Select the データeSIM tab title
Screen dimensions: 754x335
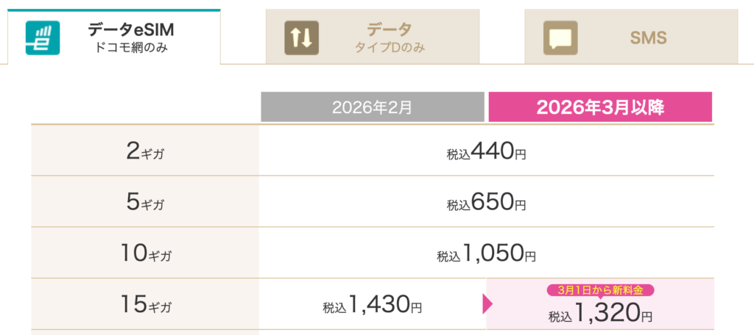point(130,30)
